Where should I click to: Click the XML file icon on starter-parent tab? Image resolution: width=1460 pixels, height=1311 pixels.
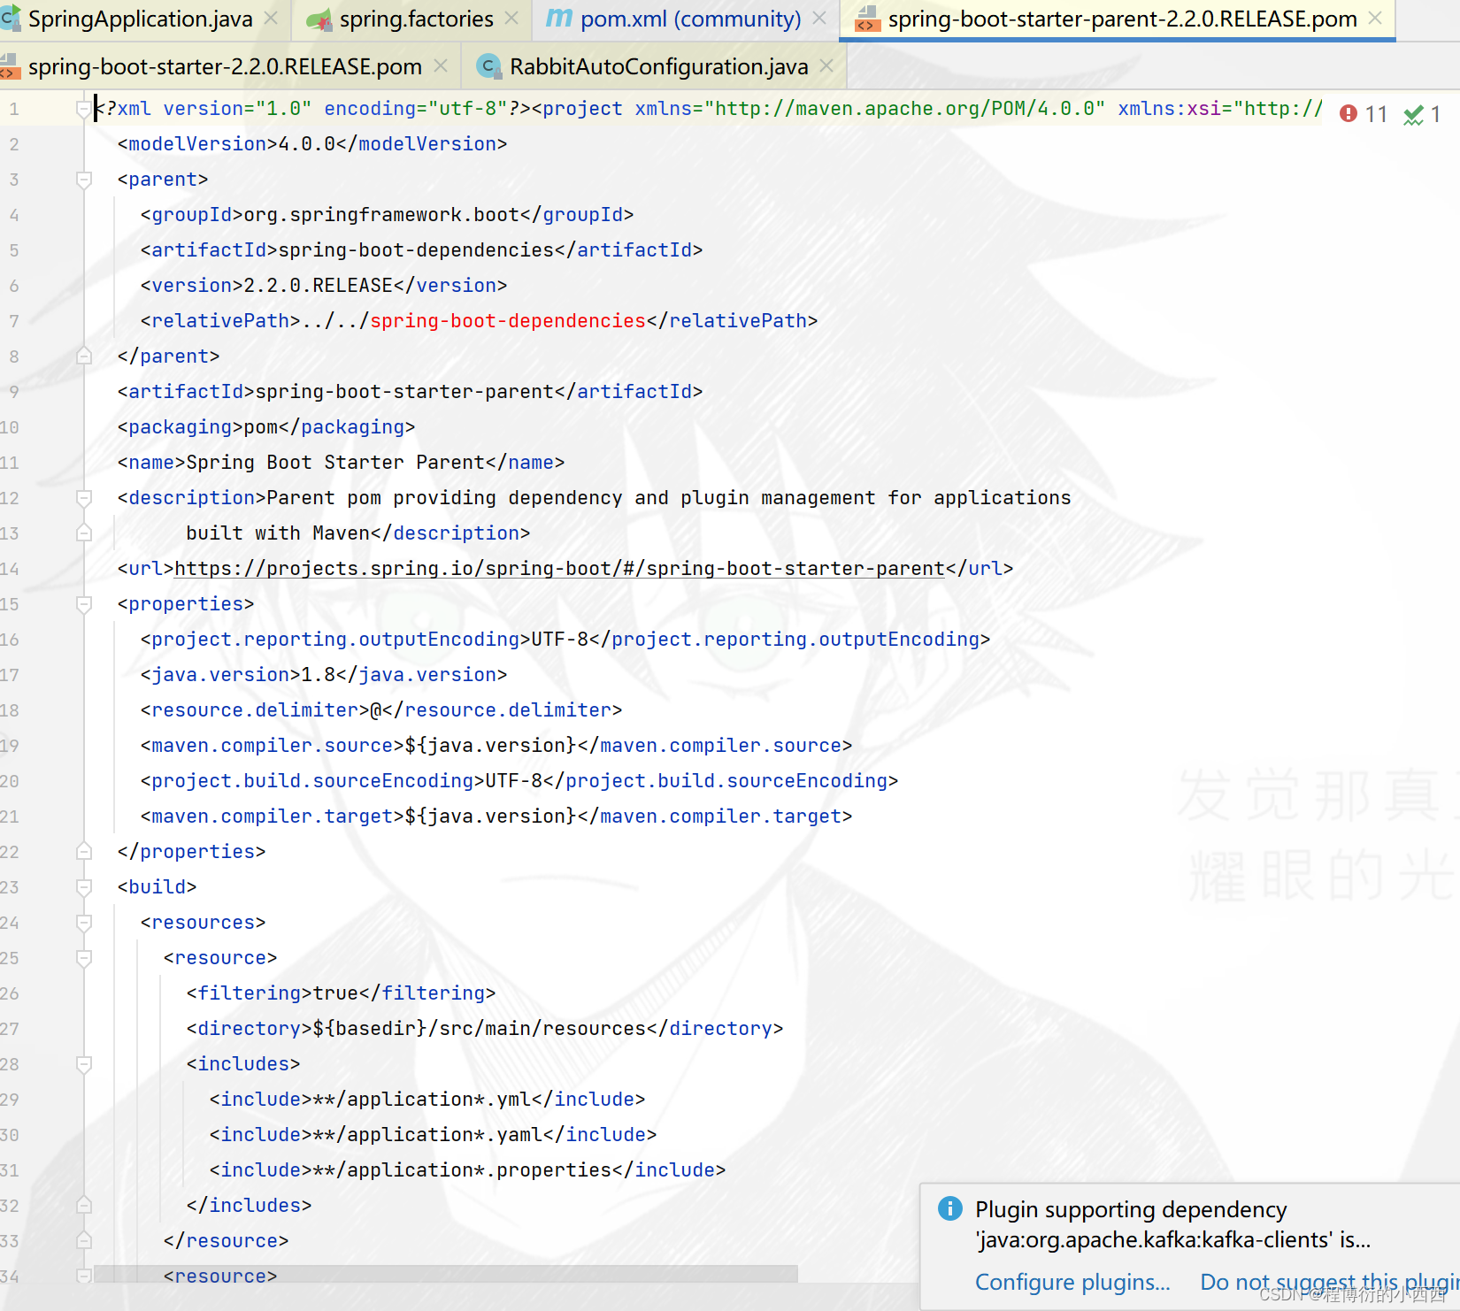[867, 19]
